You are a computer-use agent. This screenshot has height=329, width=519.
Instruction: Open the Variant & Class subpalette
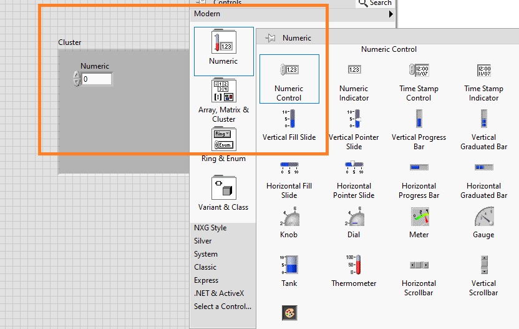[223, 187]
